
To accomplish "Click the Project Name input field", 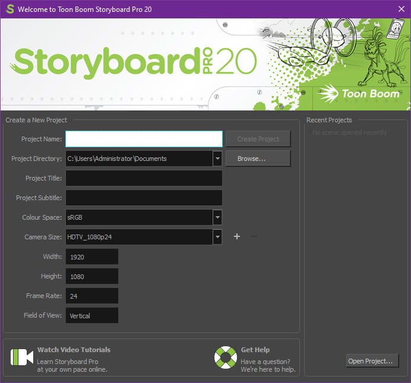I will pos(144,139).
